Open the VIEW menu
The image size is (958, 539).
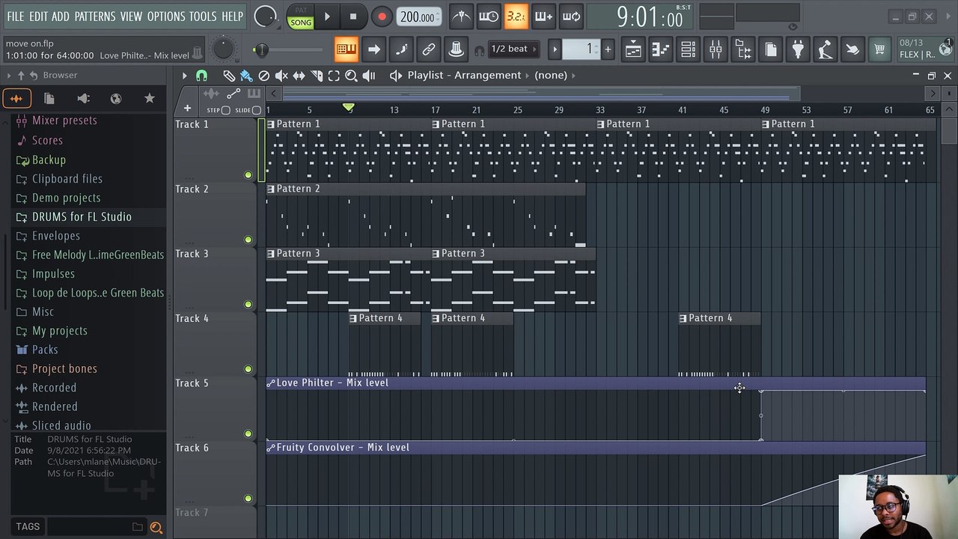tap(131, 16)
